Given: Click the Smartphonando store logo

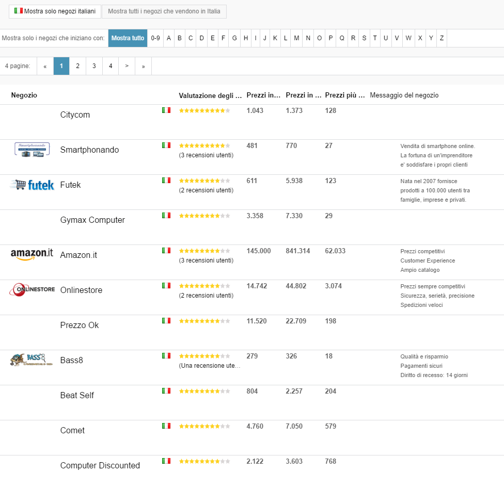Looking at the screenshot, I should point(32,150).
